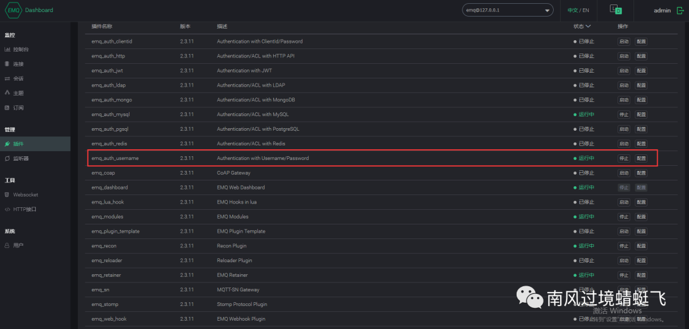Image resolution: width=689 pixels, height=329 pixels.
Task: Start the emq_reloader plugin
Action: tap(623, 261)
